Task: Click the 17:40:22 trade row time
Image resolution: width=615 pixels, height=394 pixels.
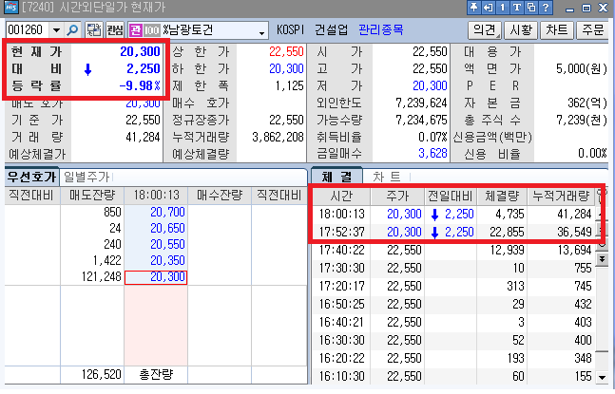Action: tap(341, 250)
